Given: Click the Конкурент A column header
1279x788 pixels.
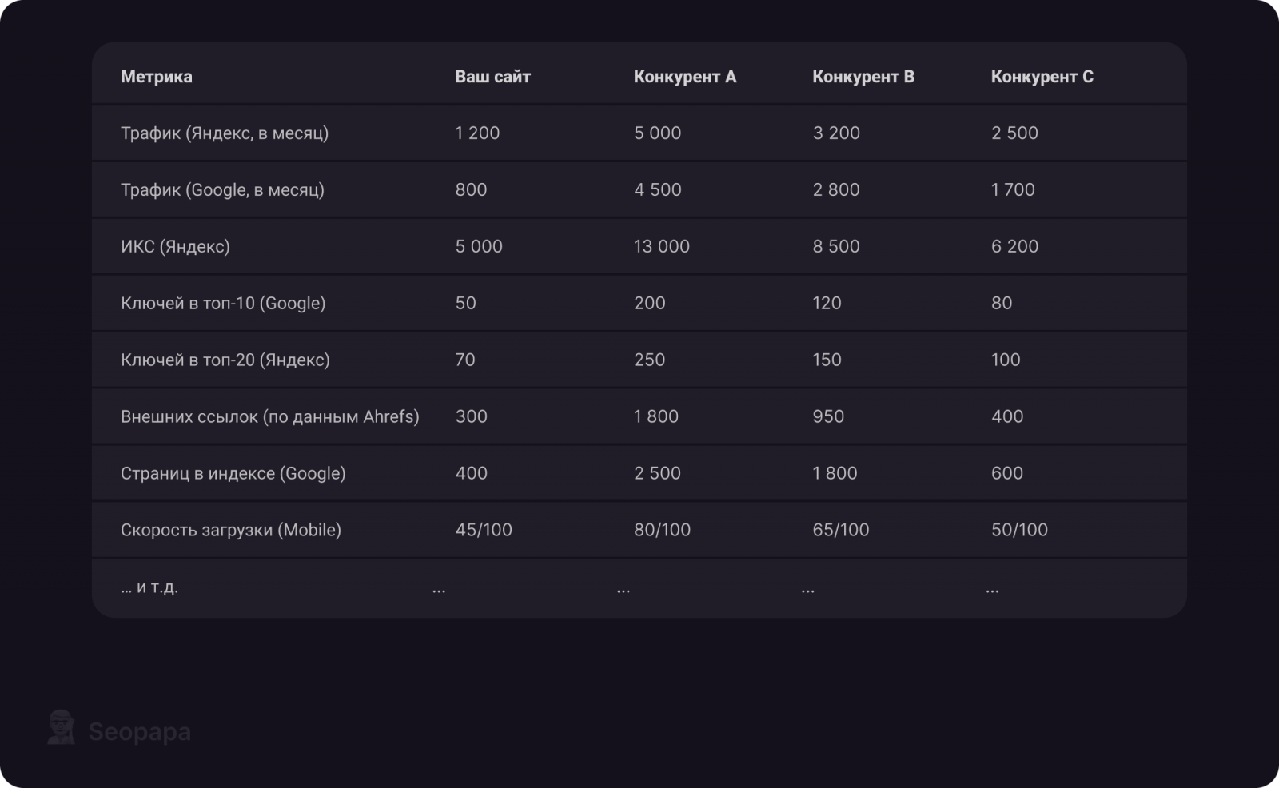Looking at the screenshot, I should coord(684,77).
